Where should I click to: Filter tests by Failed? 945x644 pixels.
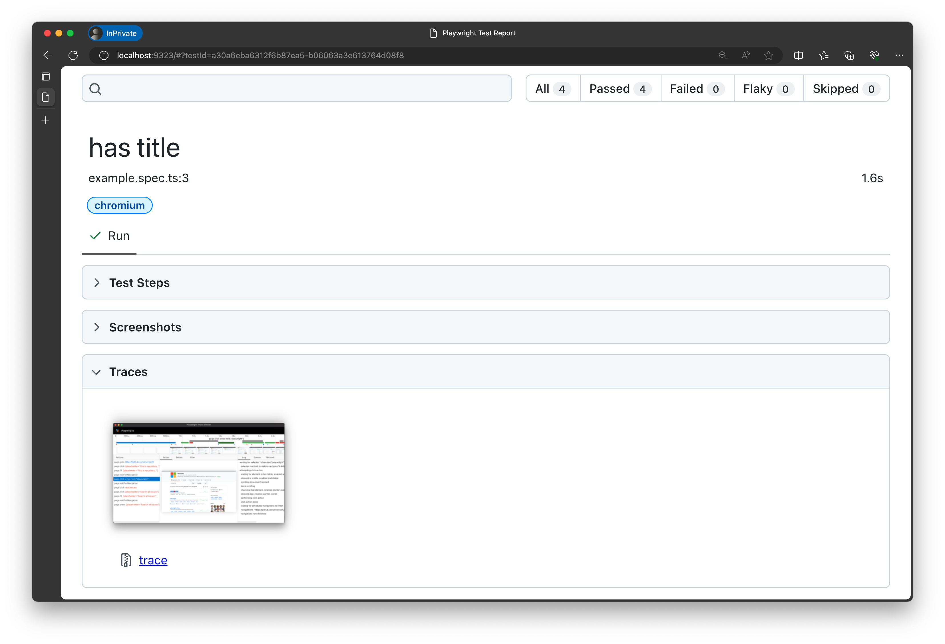[x=697, y=88]
